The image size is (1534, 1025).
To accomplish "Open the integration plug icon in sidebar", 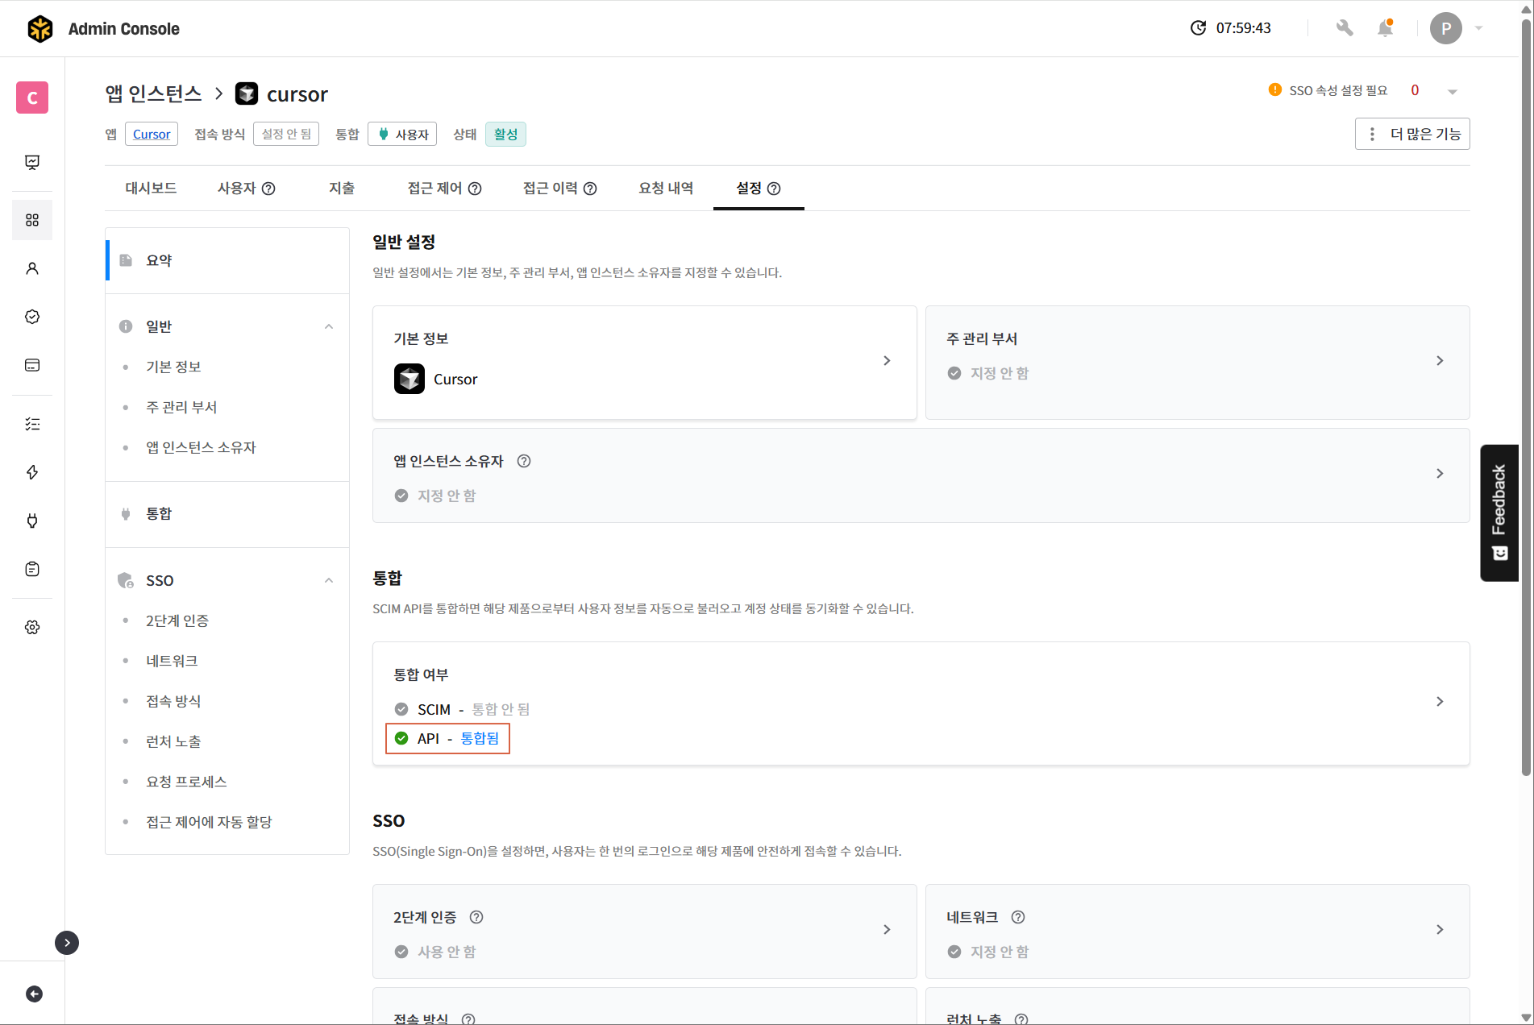I will pos(32,521).
